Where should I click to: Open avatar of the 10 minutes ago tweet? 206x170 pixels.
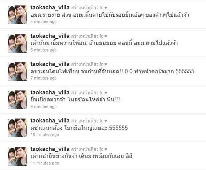pyautogui.click(x=17, y=128)
